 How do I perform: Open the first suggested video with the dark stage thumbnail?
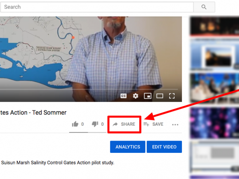tap(215, 27)
